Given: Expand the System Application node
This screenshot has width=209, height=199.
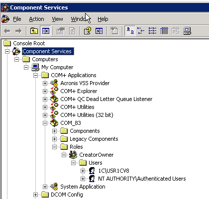Looking at the screenshot, I should tap(45, 187).
